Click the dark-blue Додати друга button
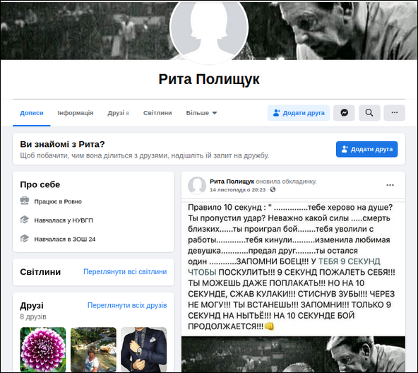The width and height of the screenshot is (418, 373). [366, 149]
